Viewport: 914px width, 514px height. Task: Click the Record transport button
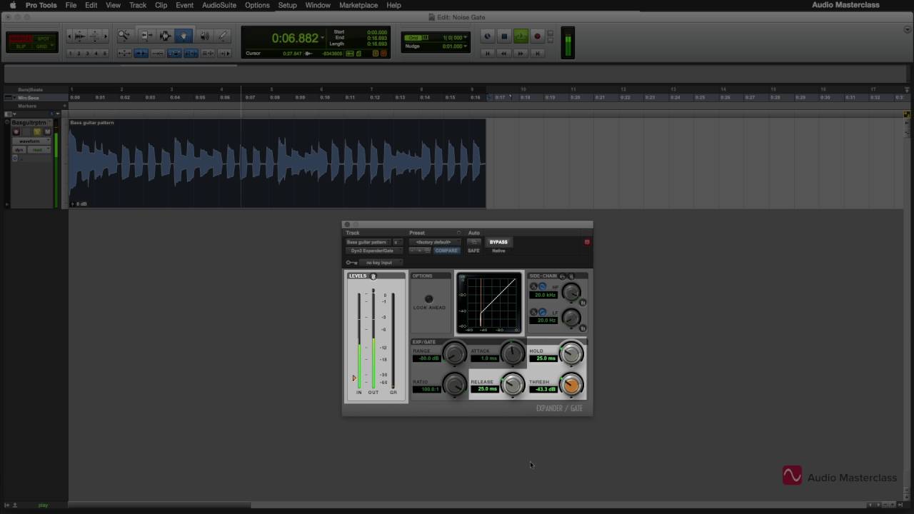point(538,36)
